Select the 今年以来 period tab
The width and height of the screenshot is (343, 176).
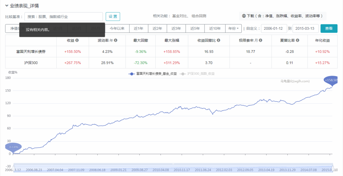point(117,28)
